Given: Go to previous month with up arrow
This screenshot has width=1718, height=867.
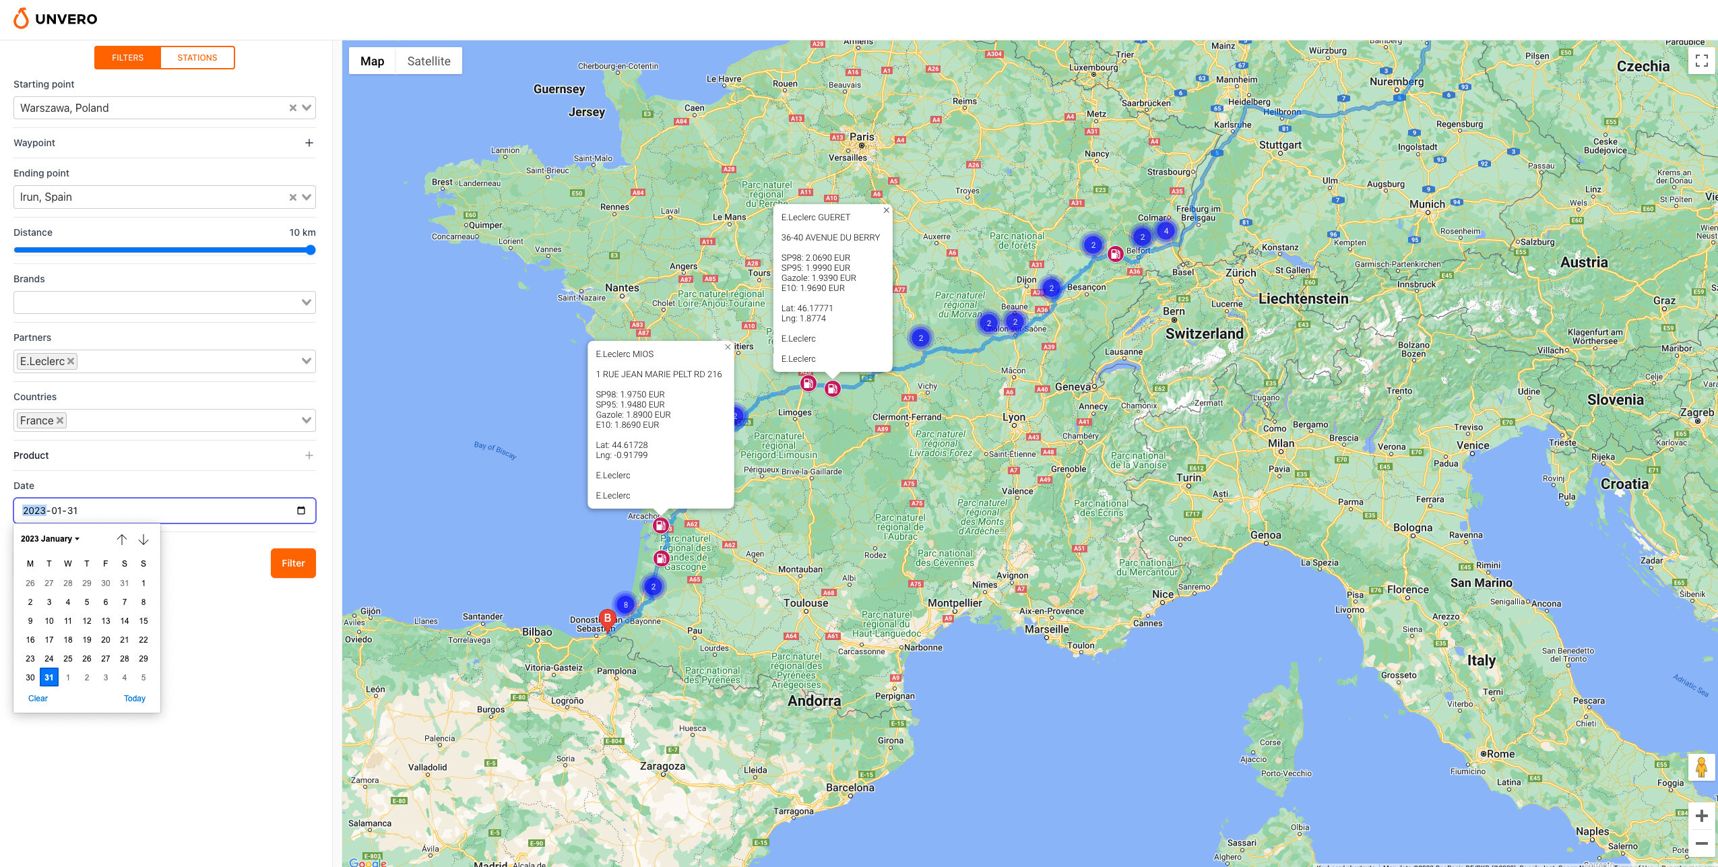Looking at the screenshot, I should (x=122, y=540).
